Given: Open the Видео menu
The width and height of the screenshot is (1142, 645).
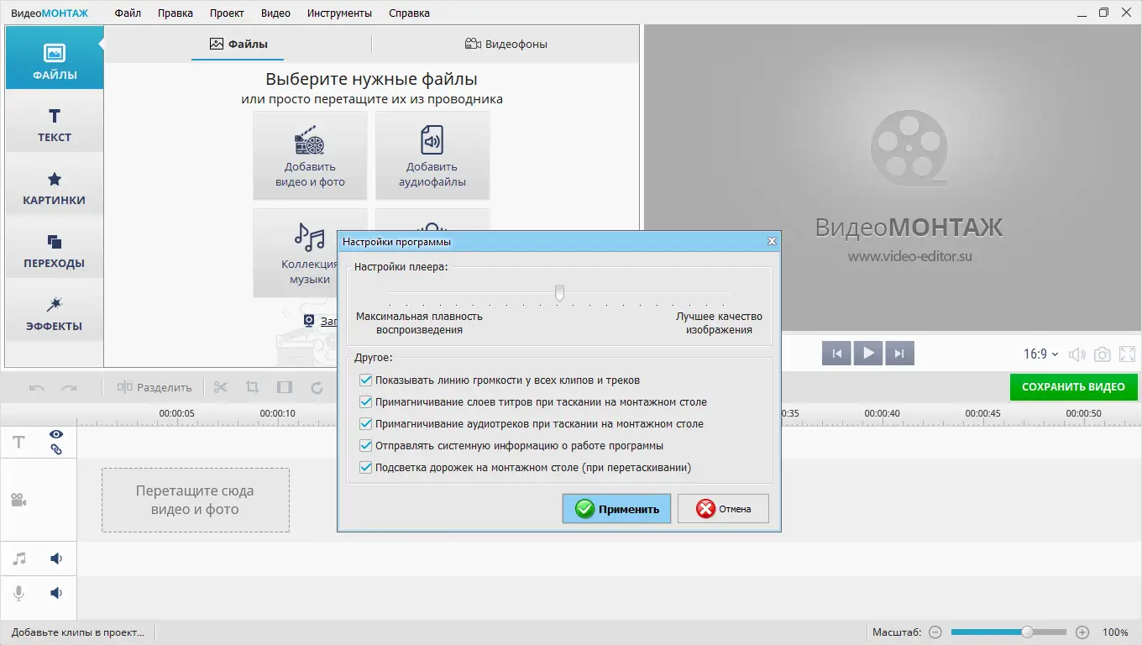Looking at the screenshot, I should 275,13.
